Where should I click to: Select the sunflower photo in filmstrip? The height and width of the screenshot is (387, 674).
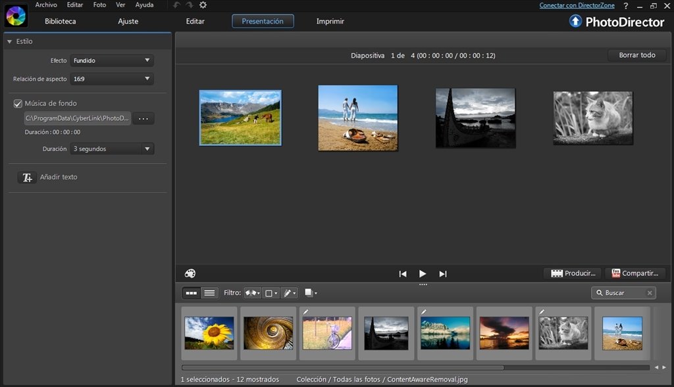(209, 333)
